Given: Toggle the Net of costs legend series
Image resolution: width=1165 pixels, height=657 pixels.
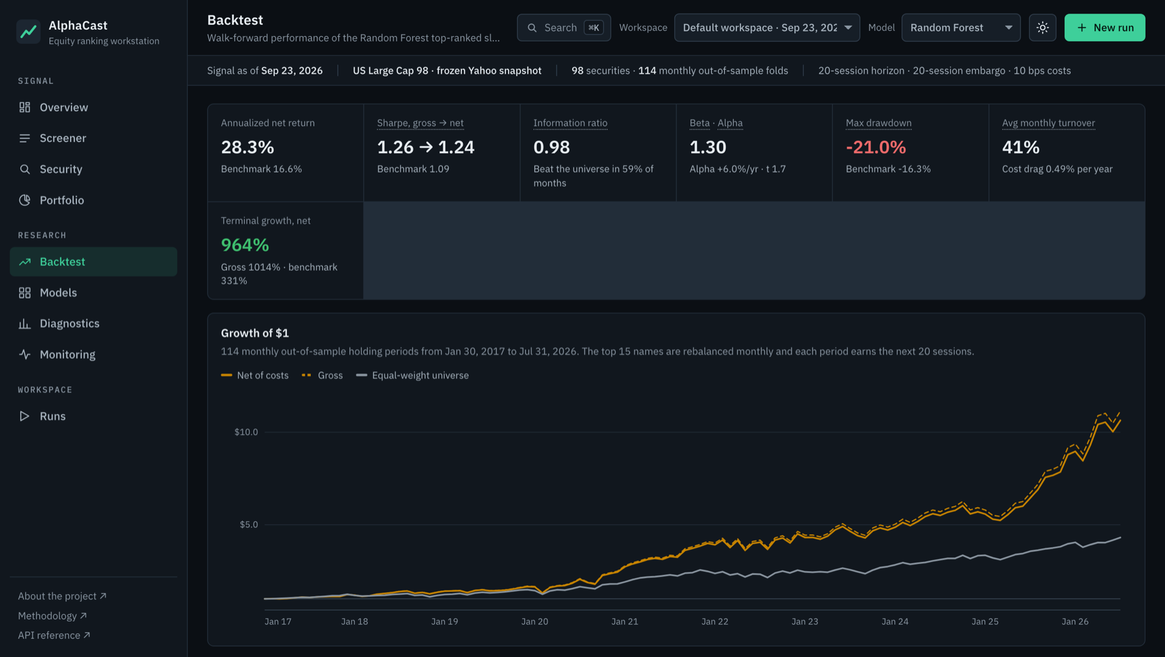Looking at the screenshot, I should tap(255, 375).
